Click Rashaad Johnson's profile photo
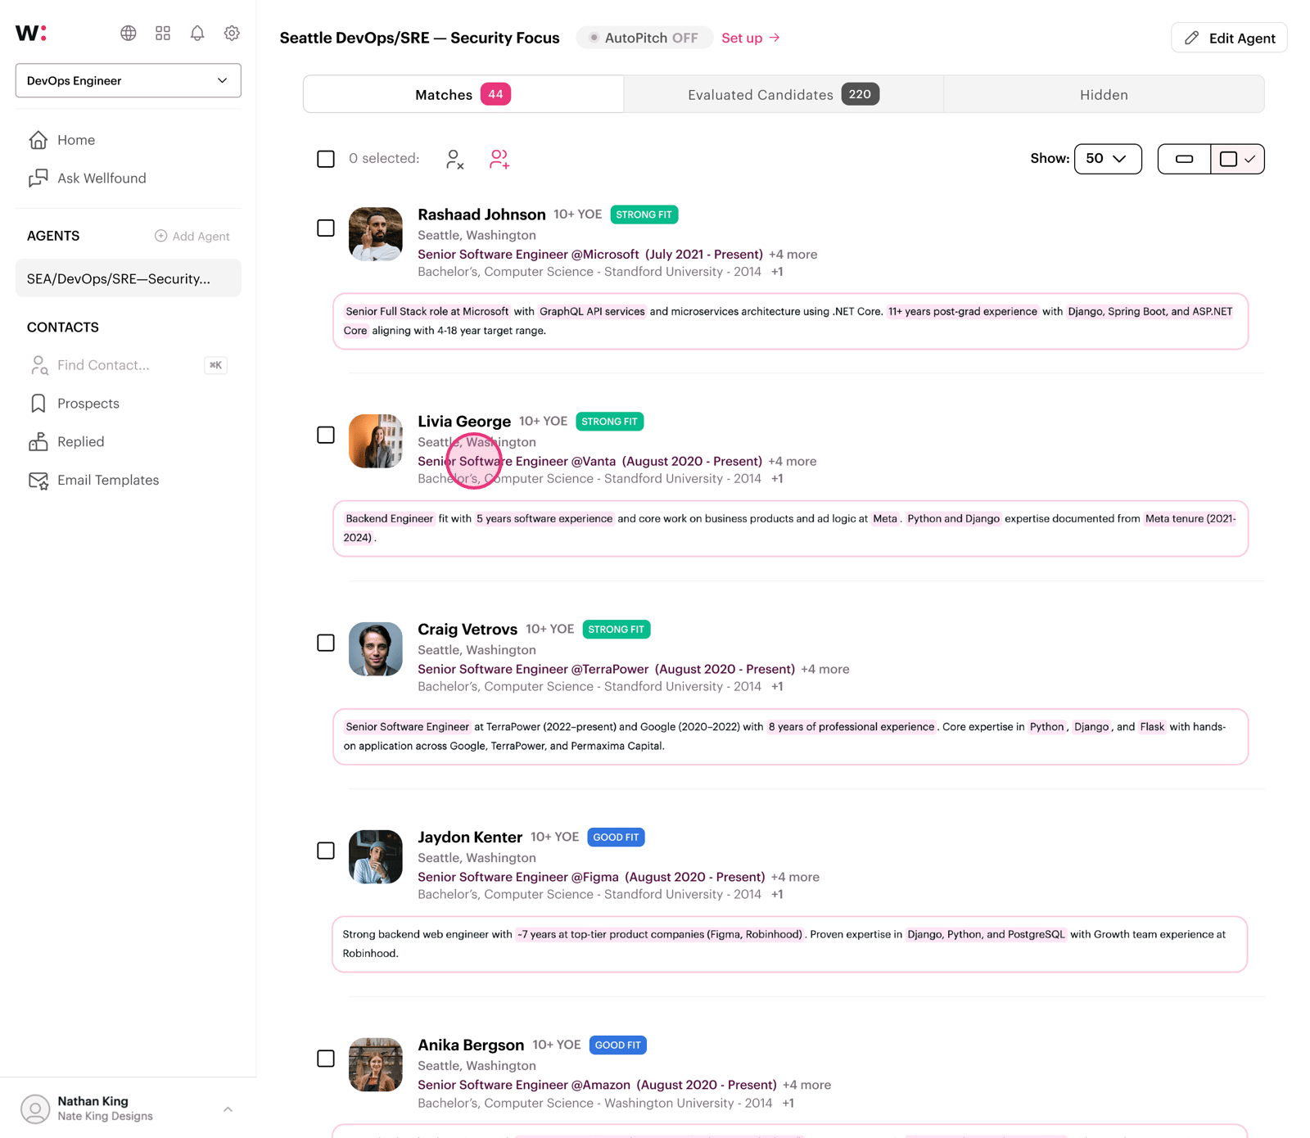Image resolution: width=1310 pixels, height=1138 pixels. [x=376, y=234]
